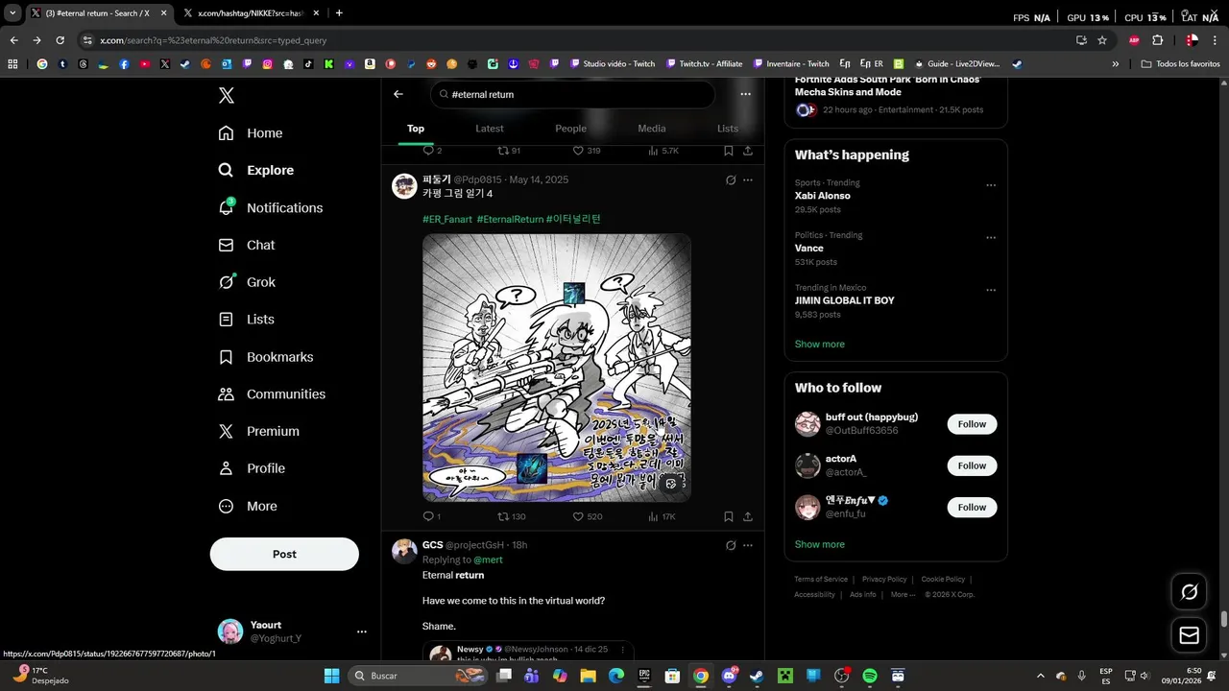
Task: Reload the page in Chrome
Action: point(60,40)
